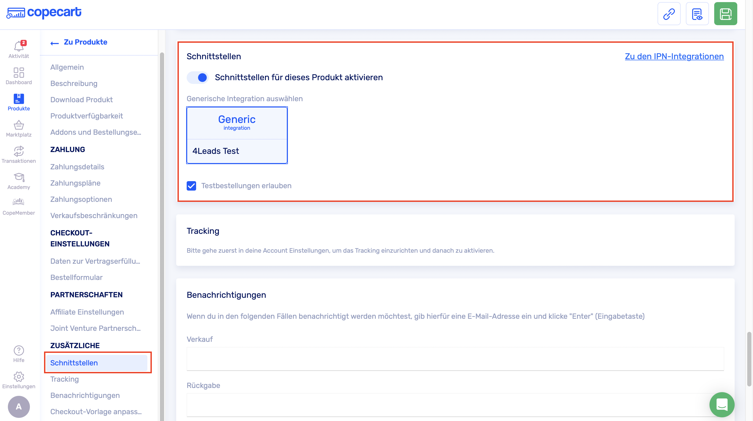Open the document preview icon button
The image size is (753, 421).
697,14
